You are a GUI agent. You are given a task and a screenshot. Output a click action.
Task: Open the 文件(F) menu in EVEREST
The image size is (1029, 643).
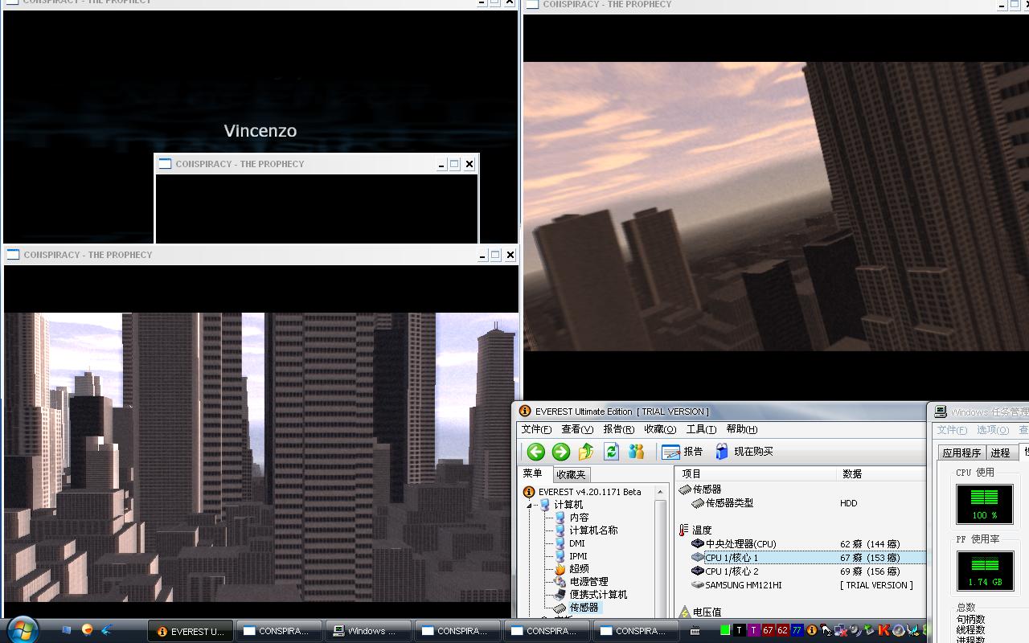(536, 429)
